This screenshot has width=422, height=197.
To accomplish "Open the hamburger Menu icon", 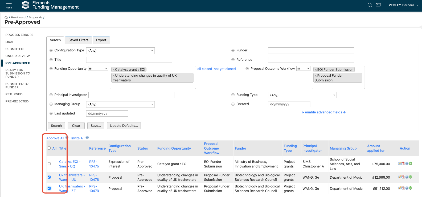I will point(9,5).
